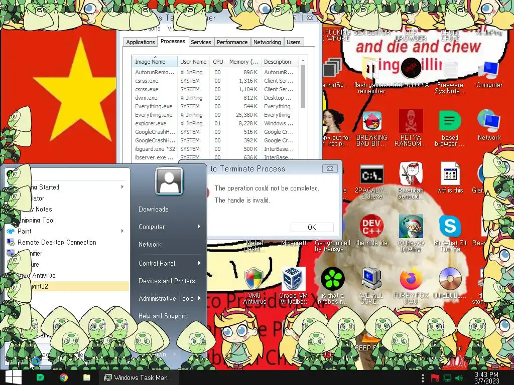Open Chrome from the taskbar
514x385 pixels.
click(x=64, y=377)
